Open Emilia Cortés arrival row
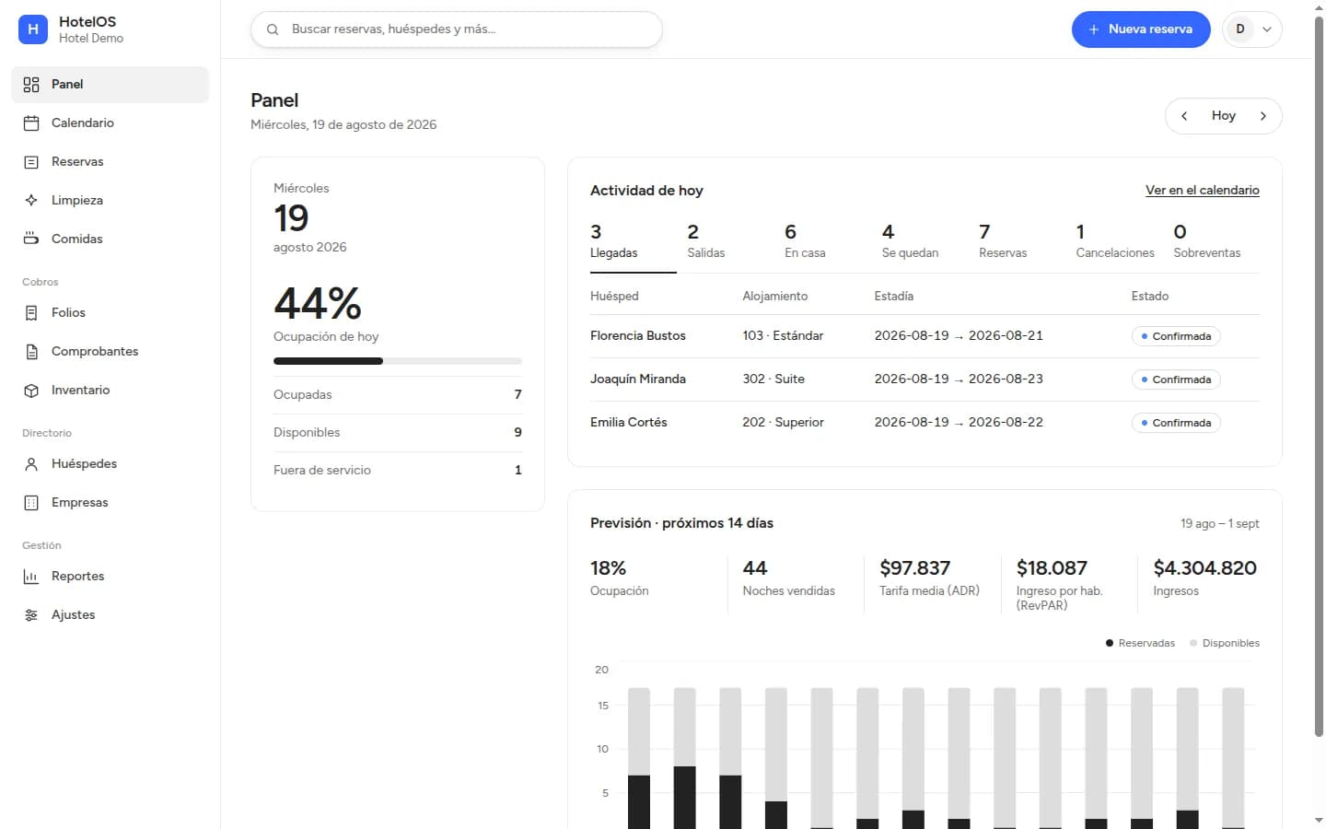1326x829 pixels. tap(925, 423)
